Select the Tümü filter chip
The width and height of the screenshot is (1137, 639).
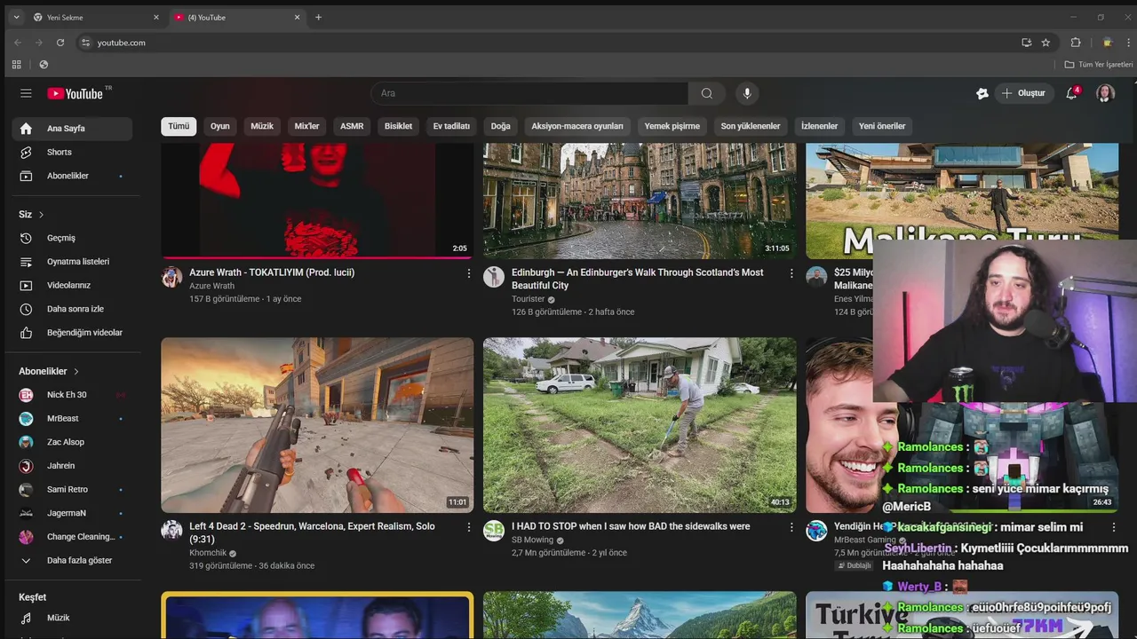[x=179, y=126]
